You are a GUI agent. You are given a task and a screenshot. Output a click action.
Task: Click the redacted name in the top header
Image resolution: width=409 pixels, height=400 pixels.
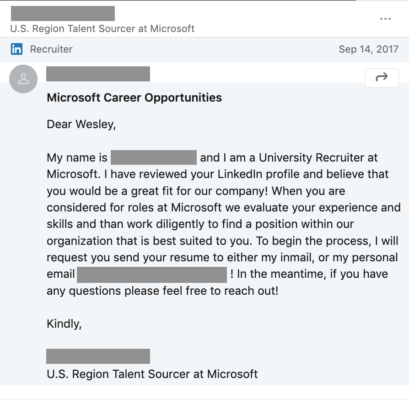63,13
